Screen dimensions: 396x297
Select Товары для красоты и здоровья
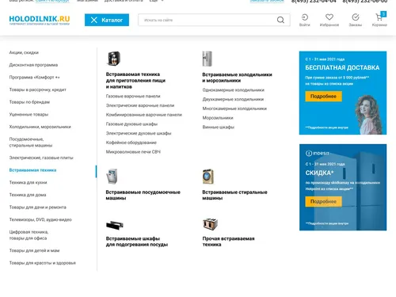pyautogui.click(x=43, y=263)
